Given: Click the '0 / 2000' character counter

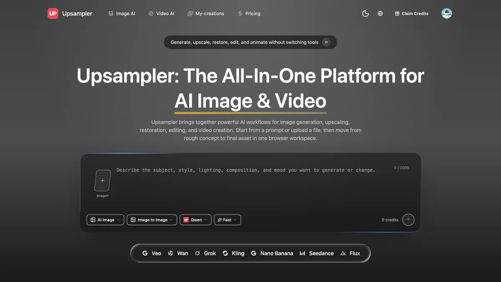Looking at the screenshot, I should [402, 168].
